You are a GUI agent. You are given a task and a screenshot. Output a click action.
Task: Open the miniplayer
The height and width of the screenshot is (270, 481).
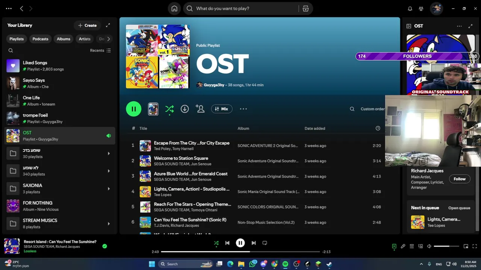[x=466, y=246]
